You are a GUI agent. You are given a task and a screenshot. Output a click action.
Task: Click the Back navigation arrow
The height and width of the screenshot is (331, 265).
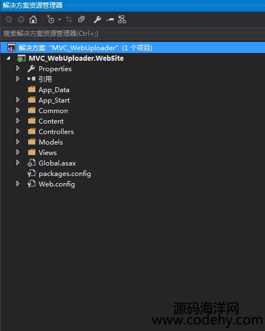[9, 19]
